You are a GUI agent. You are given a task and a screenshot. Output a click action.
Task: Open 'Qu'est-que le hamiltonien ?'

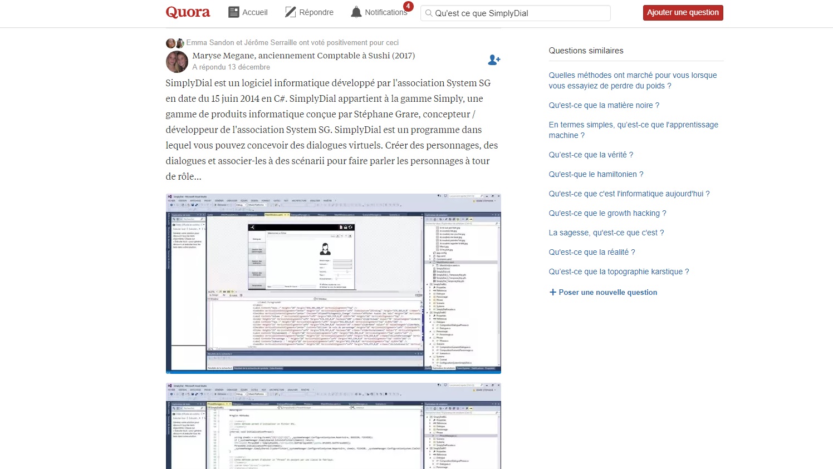596,174
